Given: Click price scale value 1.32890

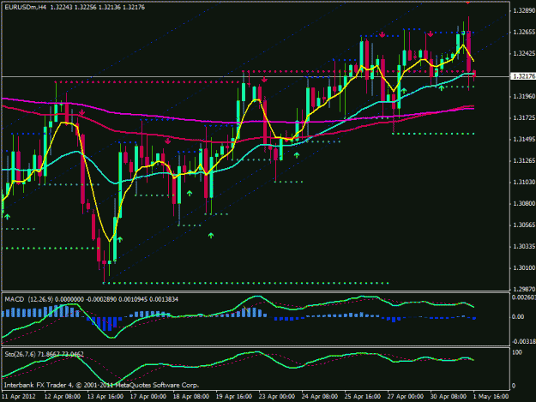Looking at the screenshot, I should tap(524, 11).
